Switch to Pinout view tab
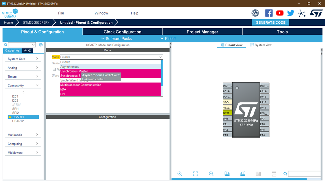325x183 pixels. pyautogui.click(x=232, y=45)
